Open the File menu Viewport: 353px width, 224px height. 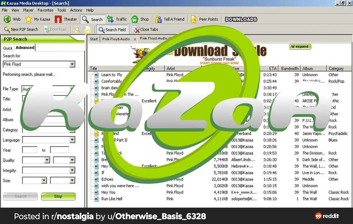(x=5, y=10)
